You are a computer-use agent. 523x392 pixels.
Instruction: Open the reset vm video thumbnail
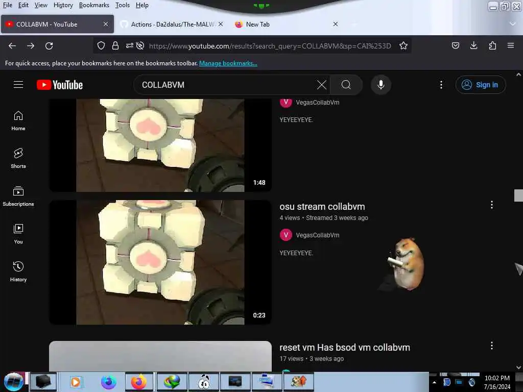point(160,356)
